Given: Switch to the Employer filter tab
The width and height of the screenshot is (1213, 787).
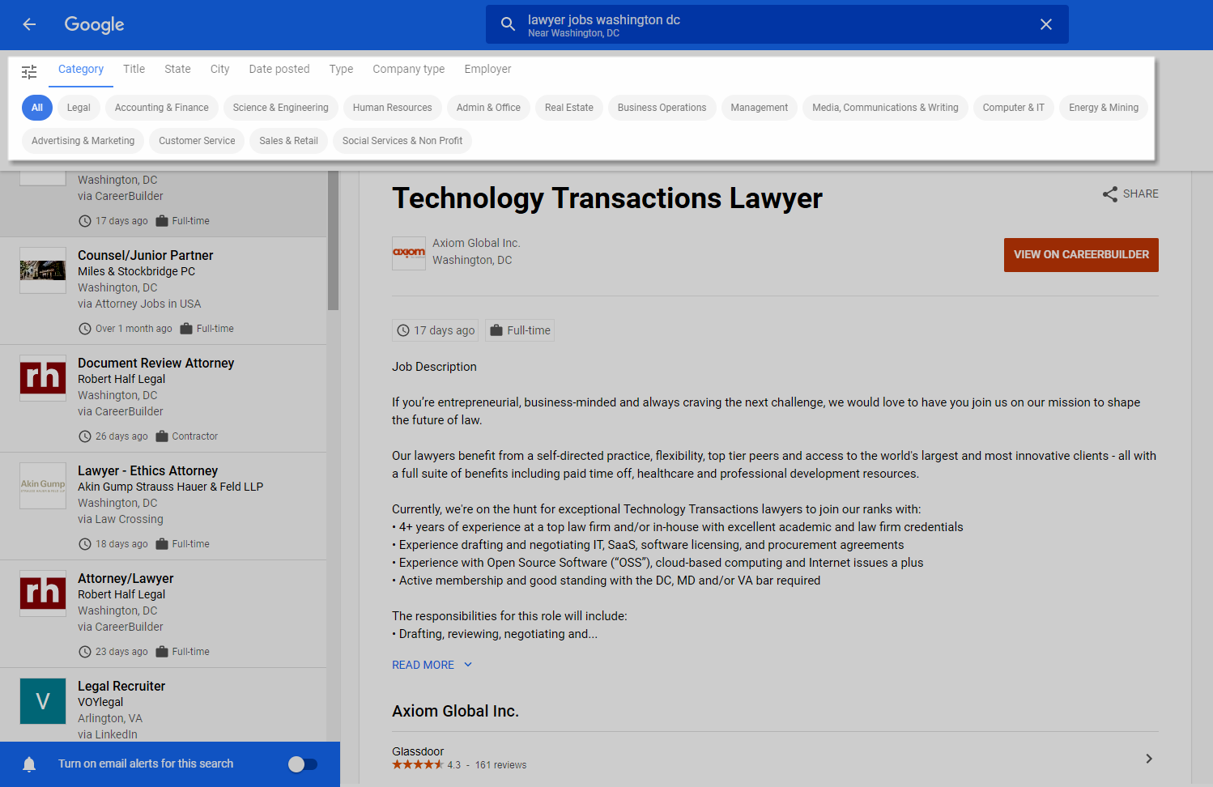Looking at the screenshot, I should [x=487, y=70].
